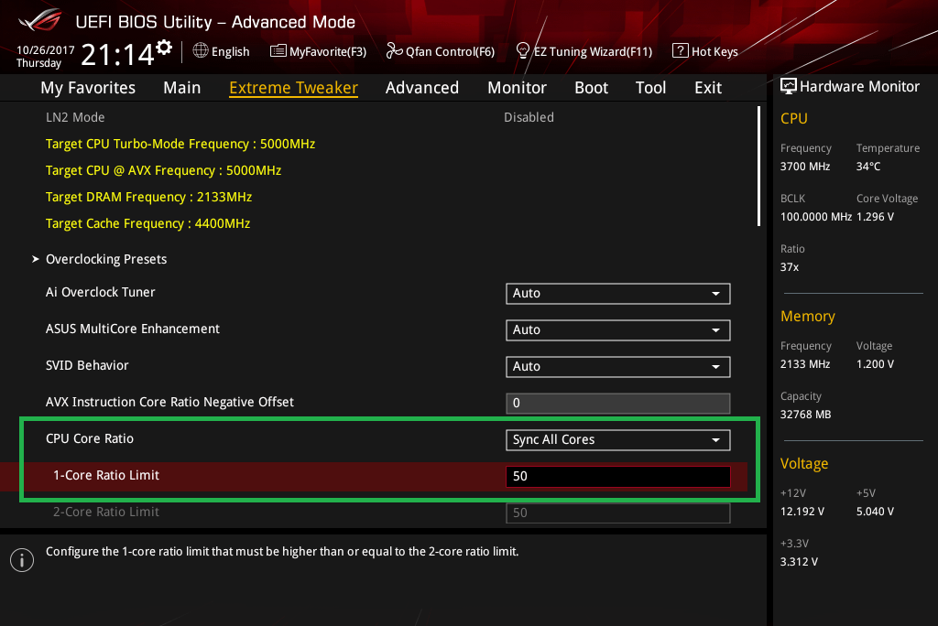Click Target CPU Turbo-Mode Frequency text

coord(180,144)
